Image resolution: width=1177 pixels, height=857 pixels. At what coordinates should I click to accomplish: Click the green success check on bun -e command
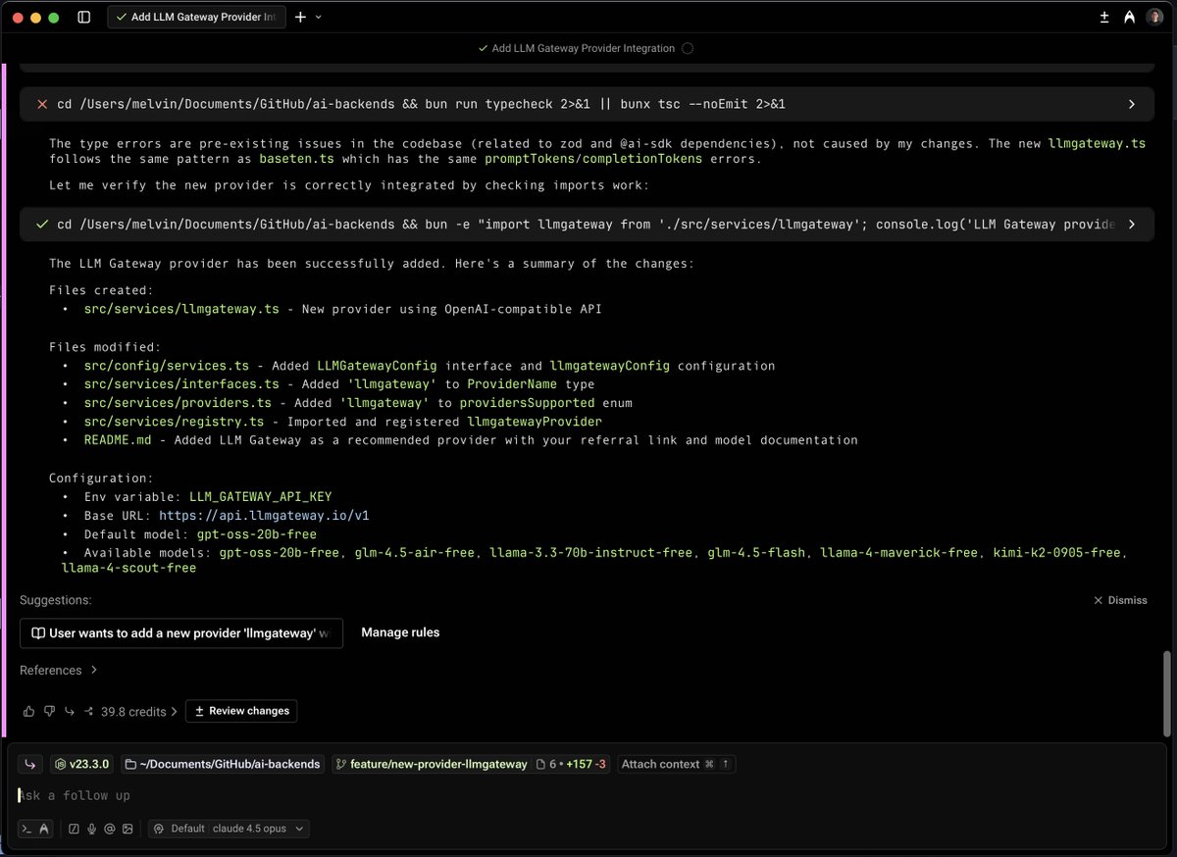click(x=42, y=225)
